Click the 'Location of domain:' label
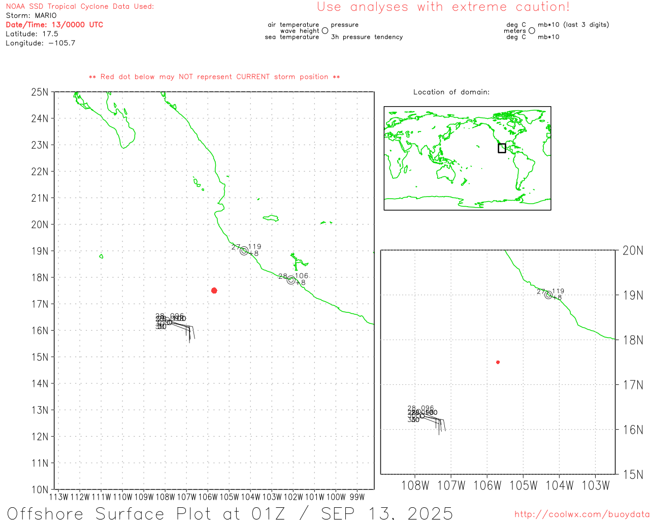 (x=451, y=92)
